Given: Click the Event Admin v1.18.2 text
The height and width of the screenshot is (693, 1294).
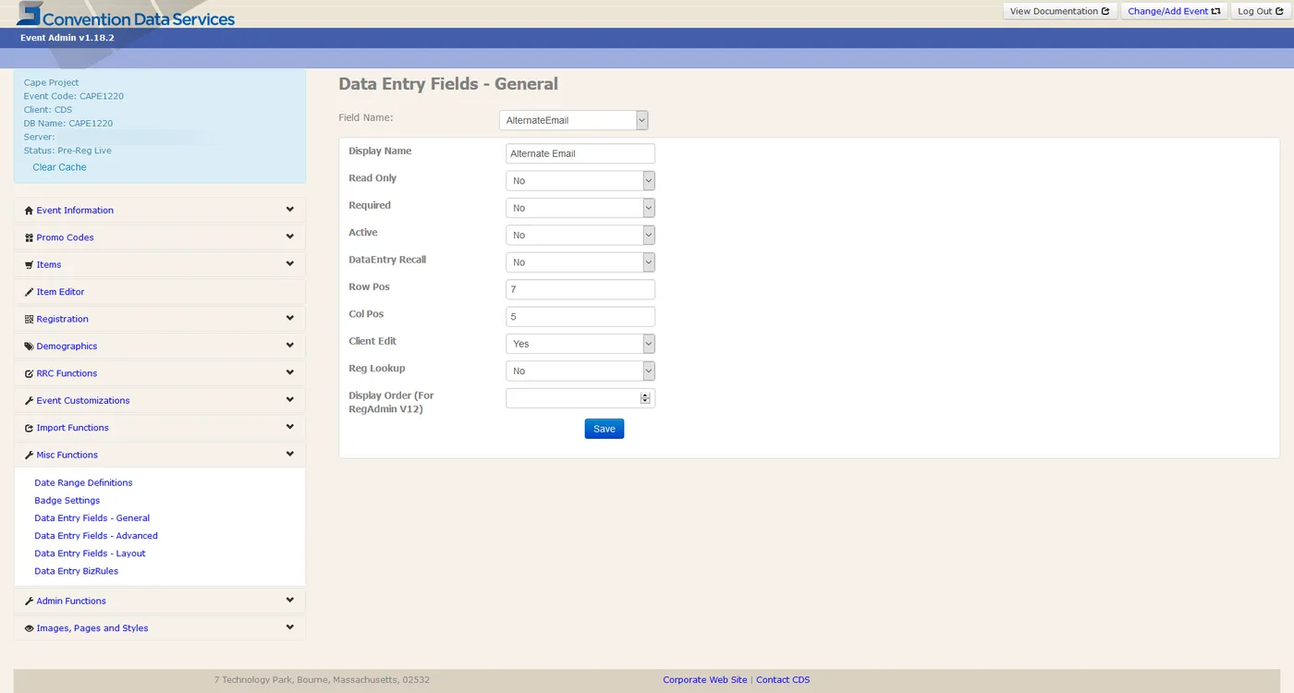Looking at the screenshot, I should click(x=67, y=38).
